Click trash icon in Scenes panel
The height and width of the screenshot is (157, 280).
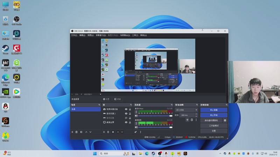click(x=77, y=132)
